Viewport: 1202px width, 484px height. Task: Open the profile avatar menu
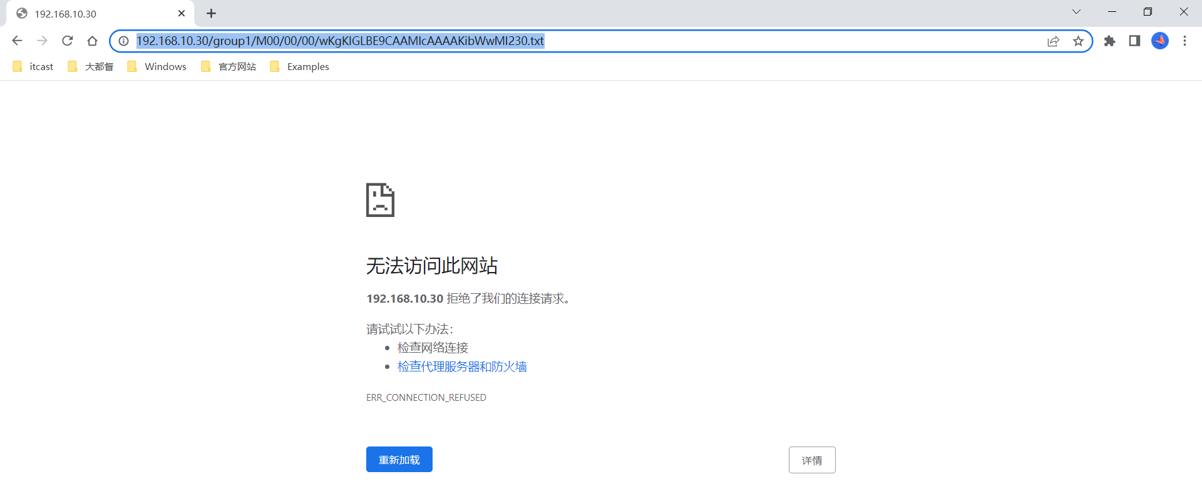pyautogui.click(x=1160, y=41)
